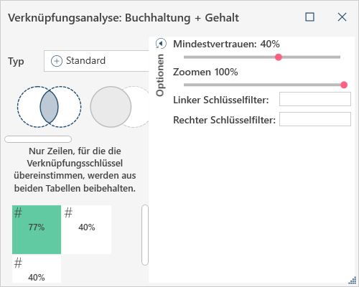Focus the Linker Schlüsselfilter input field
359x287 pixels.
pyautogui.click(x=315, y=99)
